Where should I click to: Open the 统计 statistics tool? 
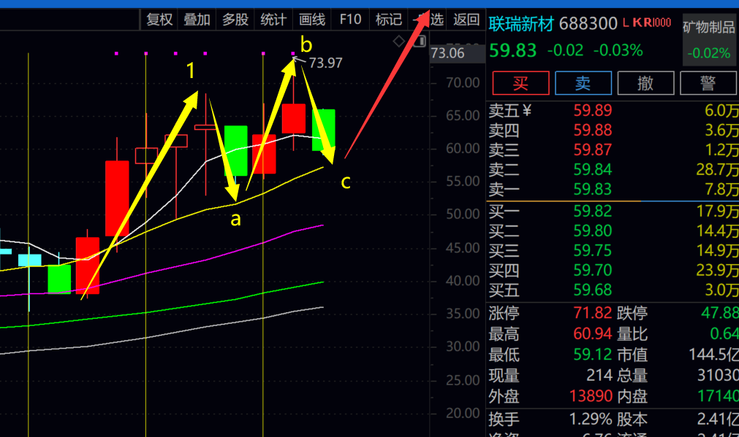coord(273,20)
